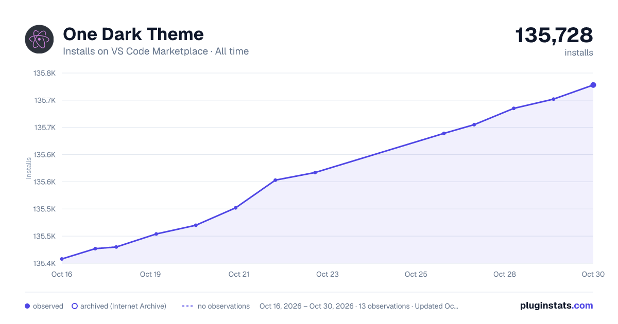Click the vertical installs axis title
Image resolution: width=618 pixels, height=324 pixels.
[29, 168]
